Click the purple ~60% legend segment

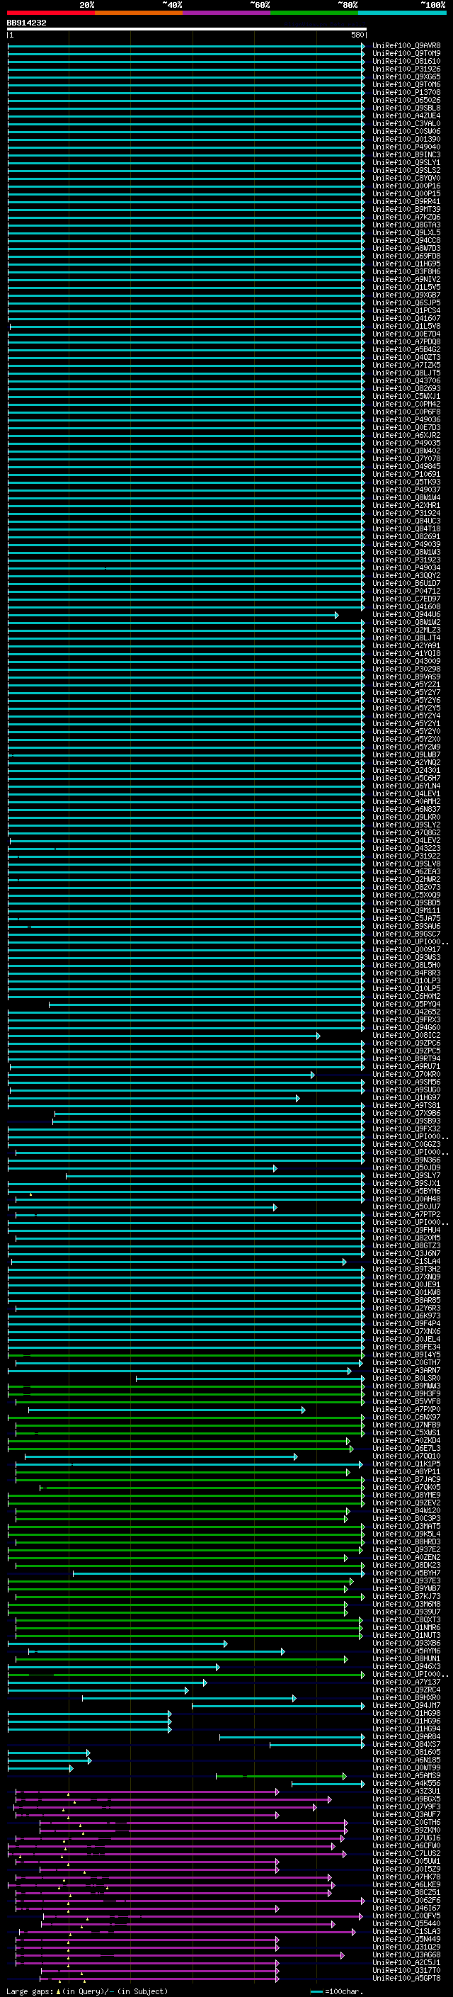click(227, 13)
